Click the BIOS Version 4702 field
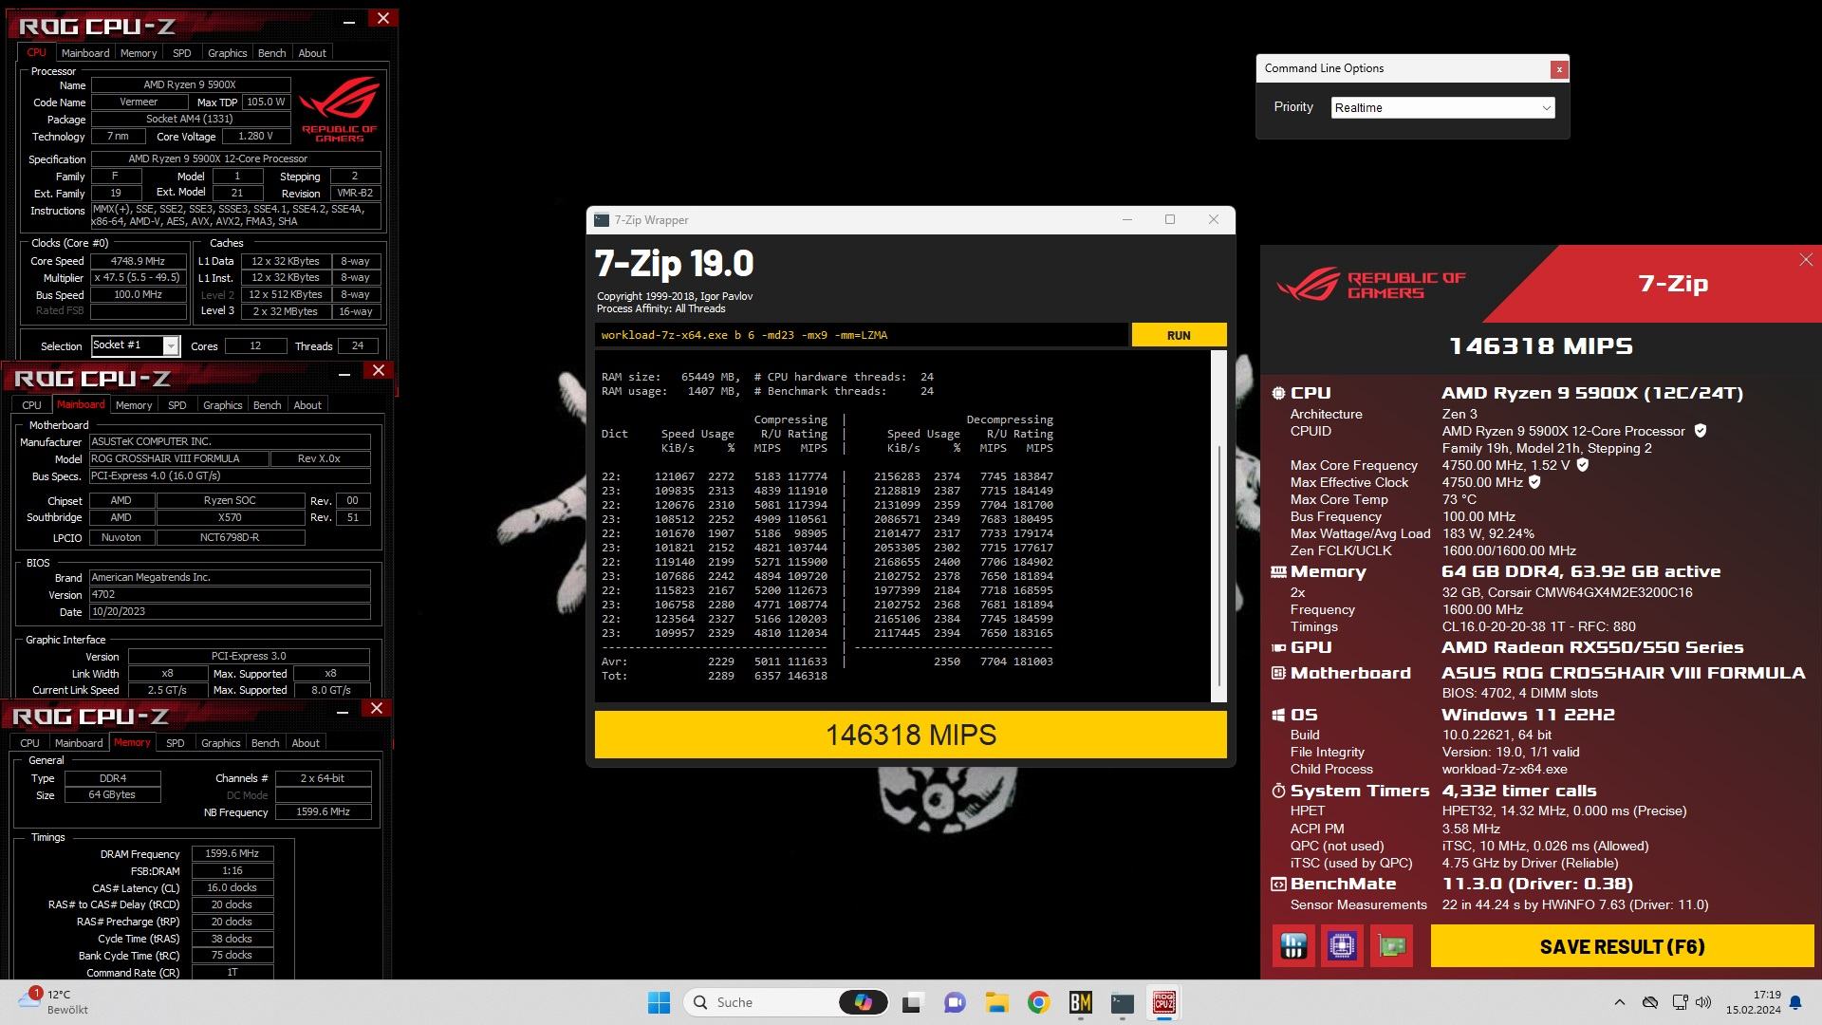The image size is (1822, 1025). (230, 595)
